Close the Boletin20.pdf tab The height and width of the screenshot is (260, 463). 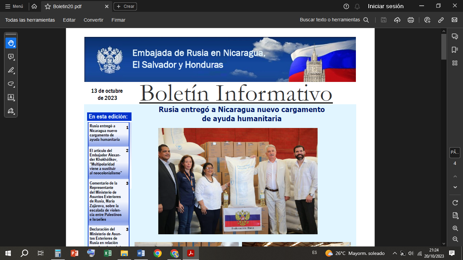click(107, 6)
